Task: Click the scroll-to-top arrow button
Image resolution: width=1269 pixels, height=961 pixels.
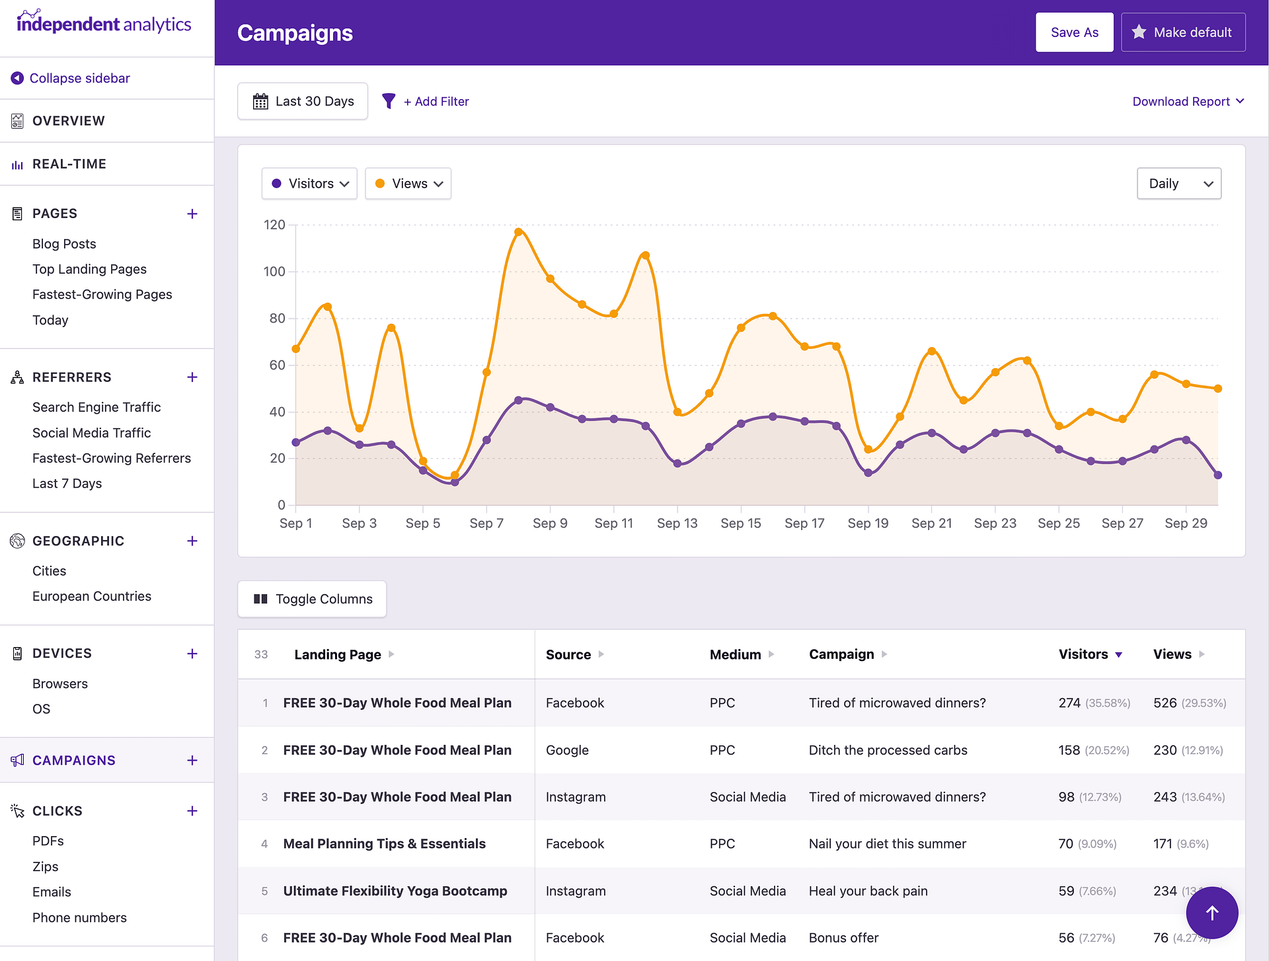Action: point(1211,913)
